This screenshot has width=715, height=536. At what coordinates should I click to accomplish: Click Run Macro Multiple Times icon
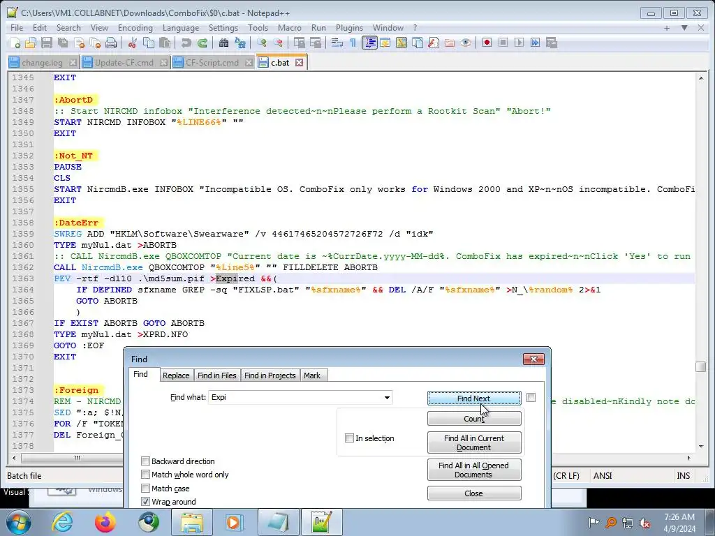(x=536, y=43)
